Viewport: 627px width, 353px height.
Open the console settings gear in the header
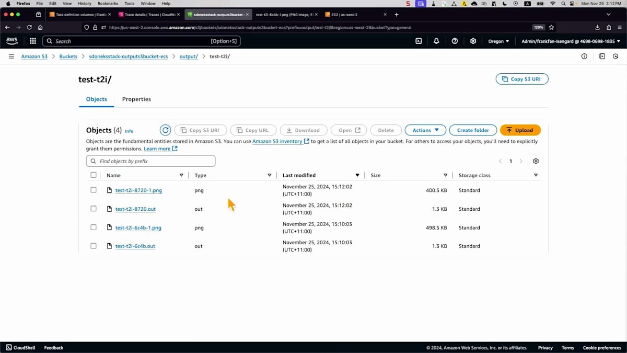[x=473, y=41]
